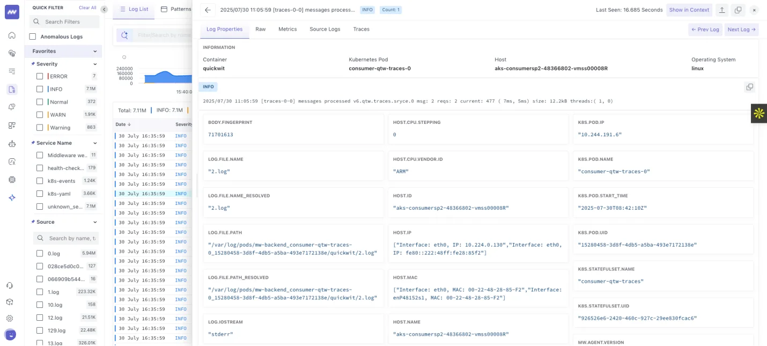This screenshot has height=346, width=767.
Task: Click K8S.STATEFULSET.NAME value consumer-qtw-traces
Action: click(x=610, y=281)
